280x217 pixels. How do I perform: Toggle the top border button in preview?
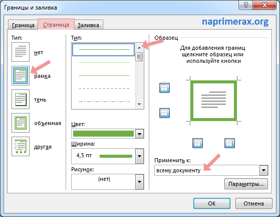(164, 88)
